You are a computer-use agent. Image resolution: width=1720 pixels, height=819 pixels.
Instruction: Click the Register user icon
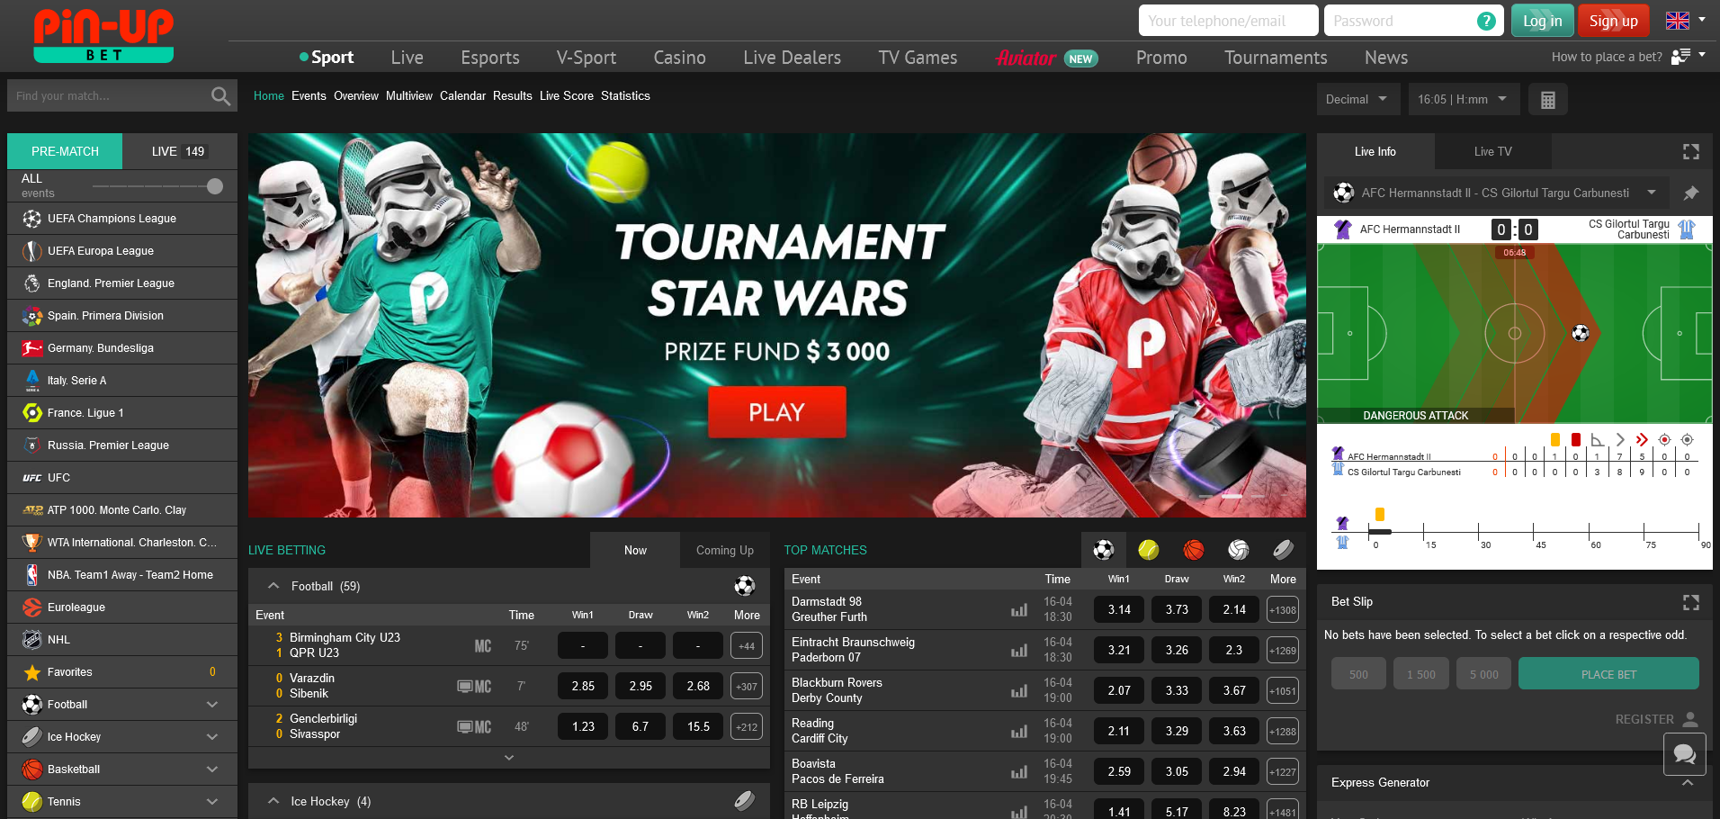coord(1690,719)
